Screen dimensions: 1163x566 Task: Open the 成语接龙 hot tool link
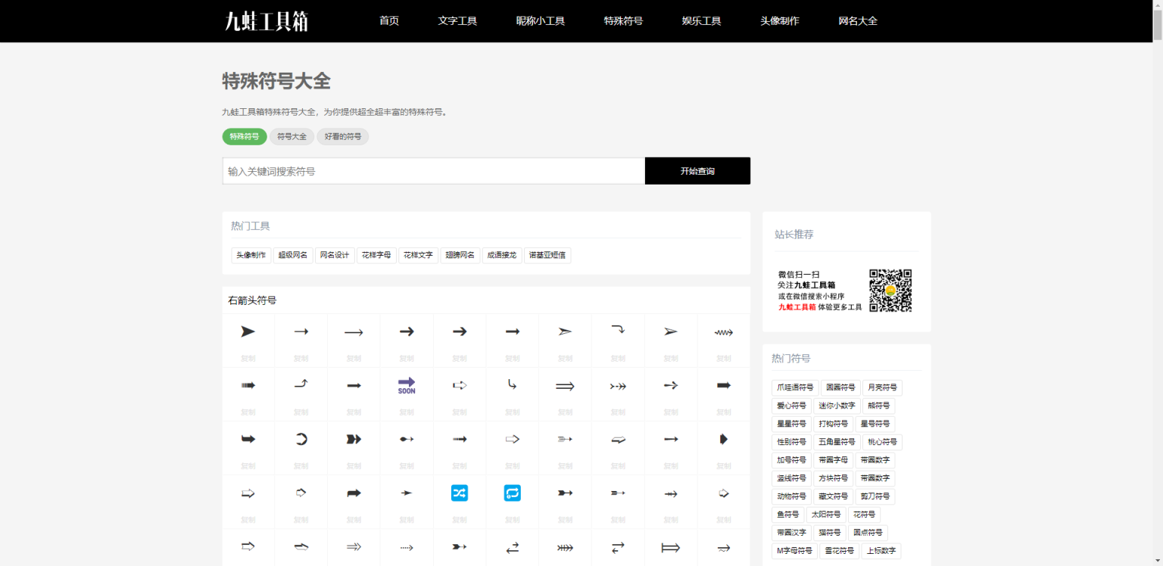click(x=502, y=255)
